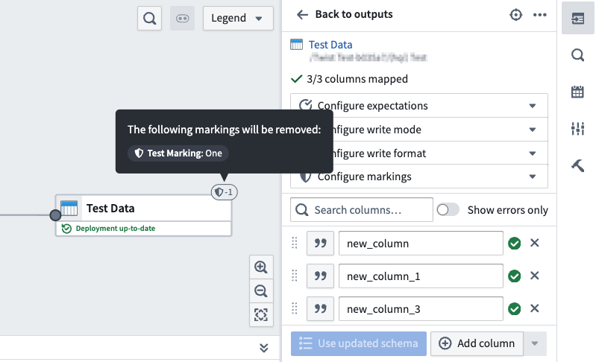Select the string type icon for new_column
Viewport: 596px width, 362px height.
pyautogui.click(x=320, y=244)
